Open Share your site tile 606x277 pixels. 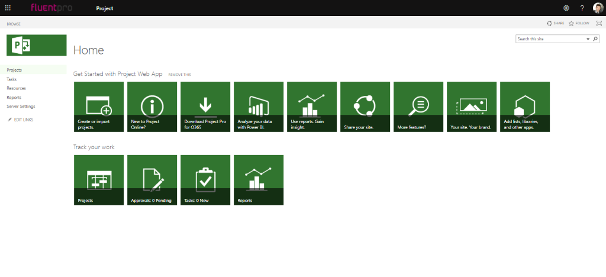click(x=365, y=107)
